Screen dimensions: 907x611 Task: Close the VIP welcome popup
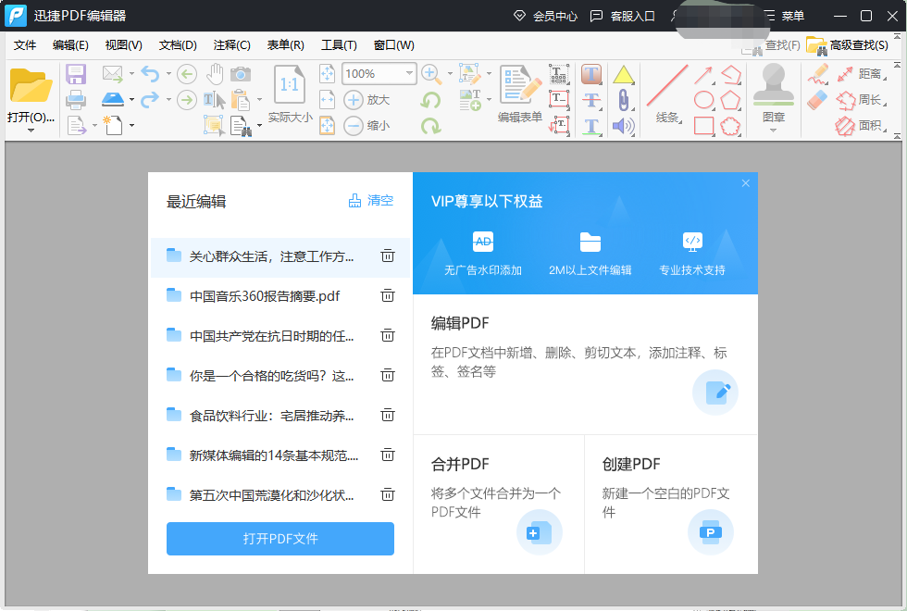click(746, 183)
